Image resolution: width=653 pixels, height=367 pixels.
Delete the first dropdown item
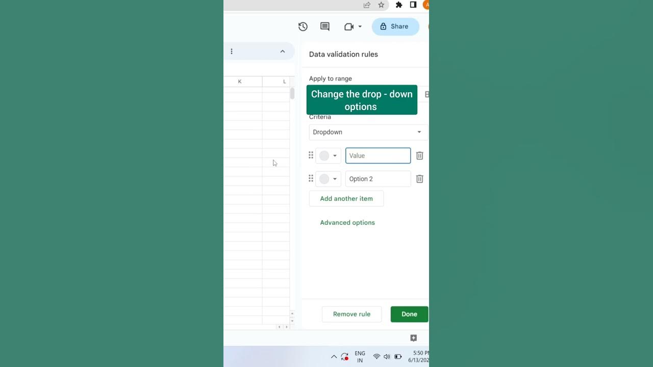419,155
